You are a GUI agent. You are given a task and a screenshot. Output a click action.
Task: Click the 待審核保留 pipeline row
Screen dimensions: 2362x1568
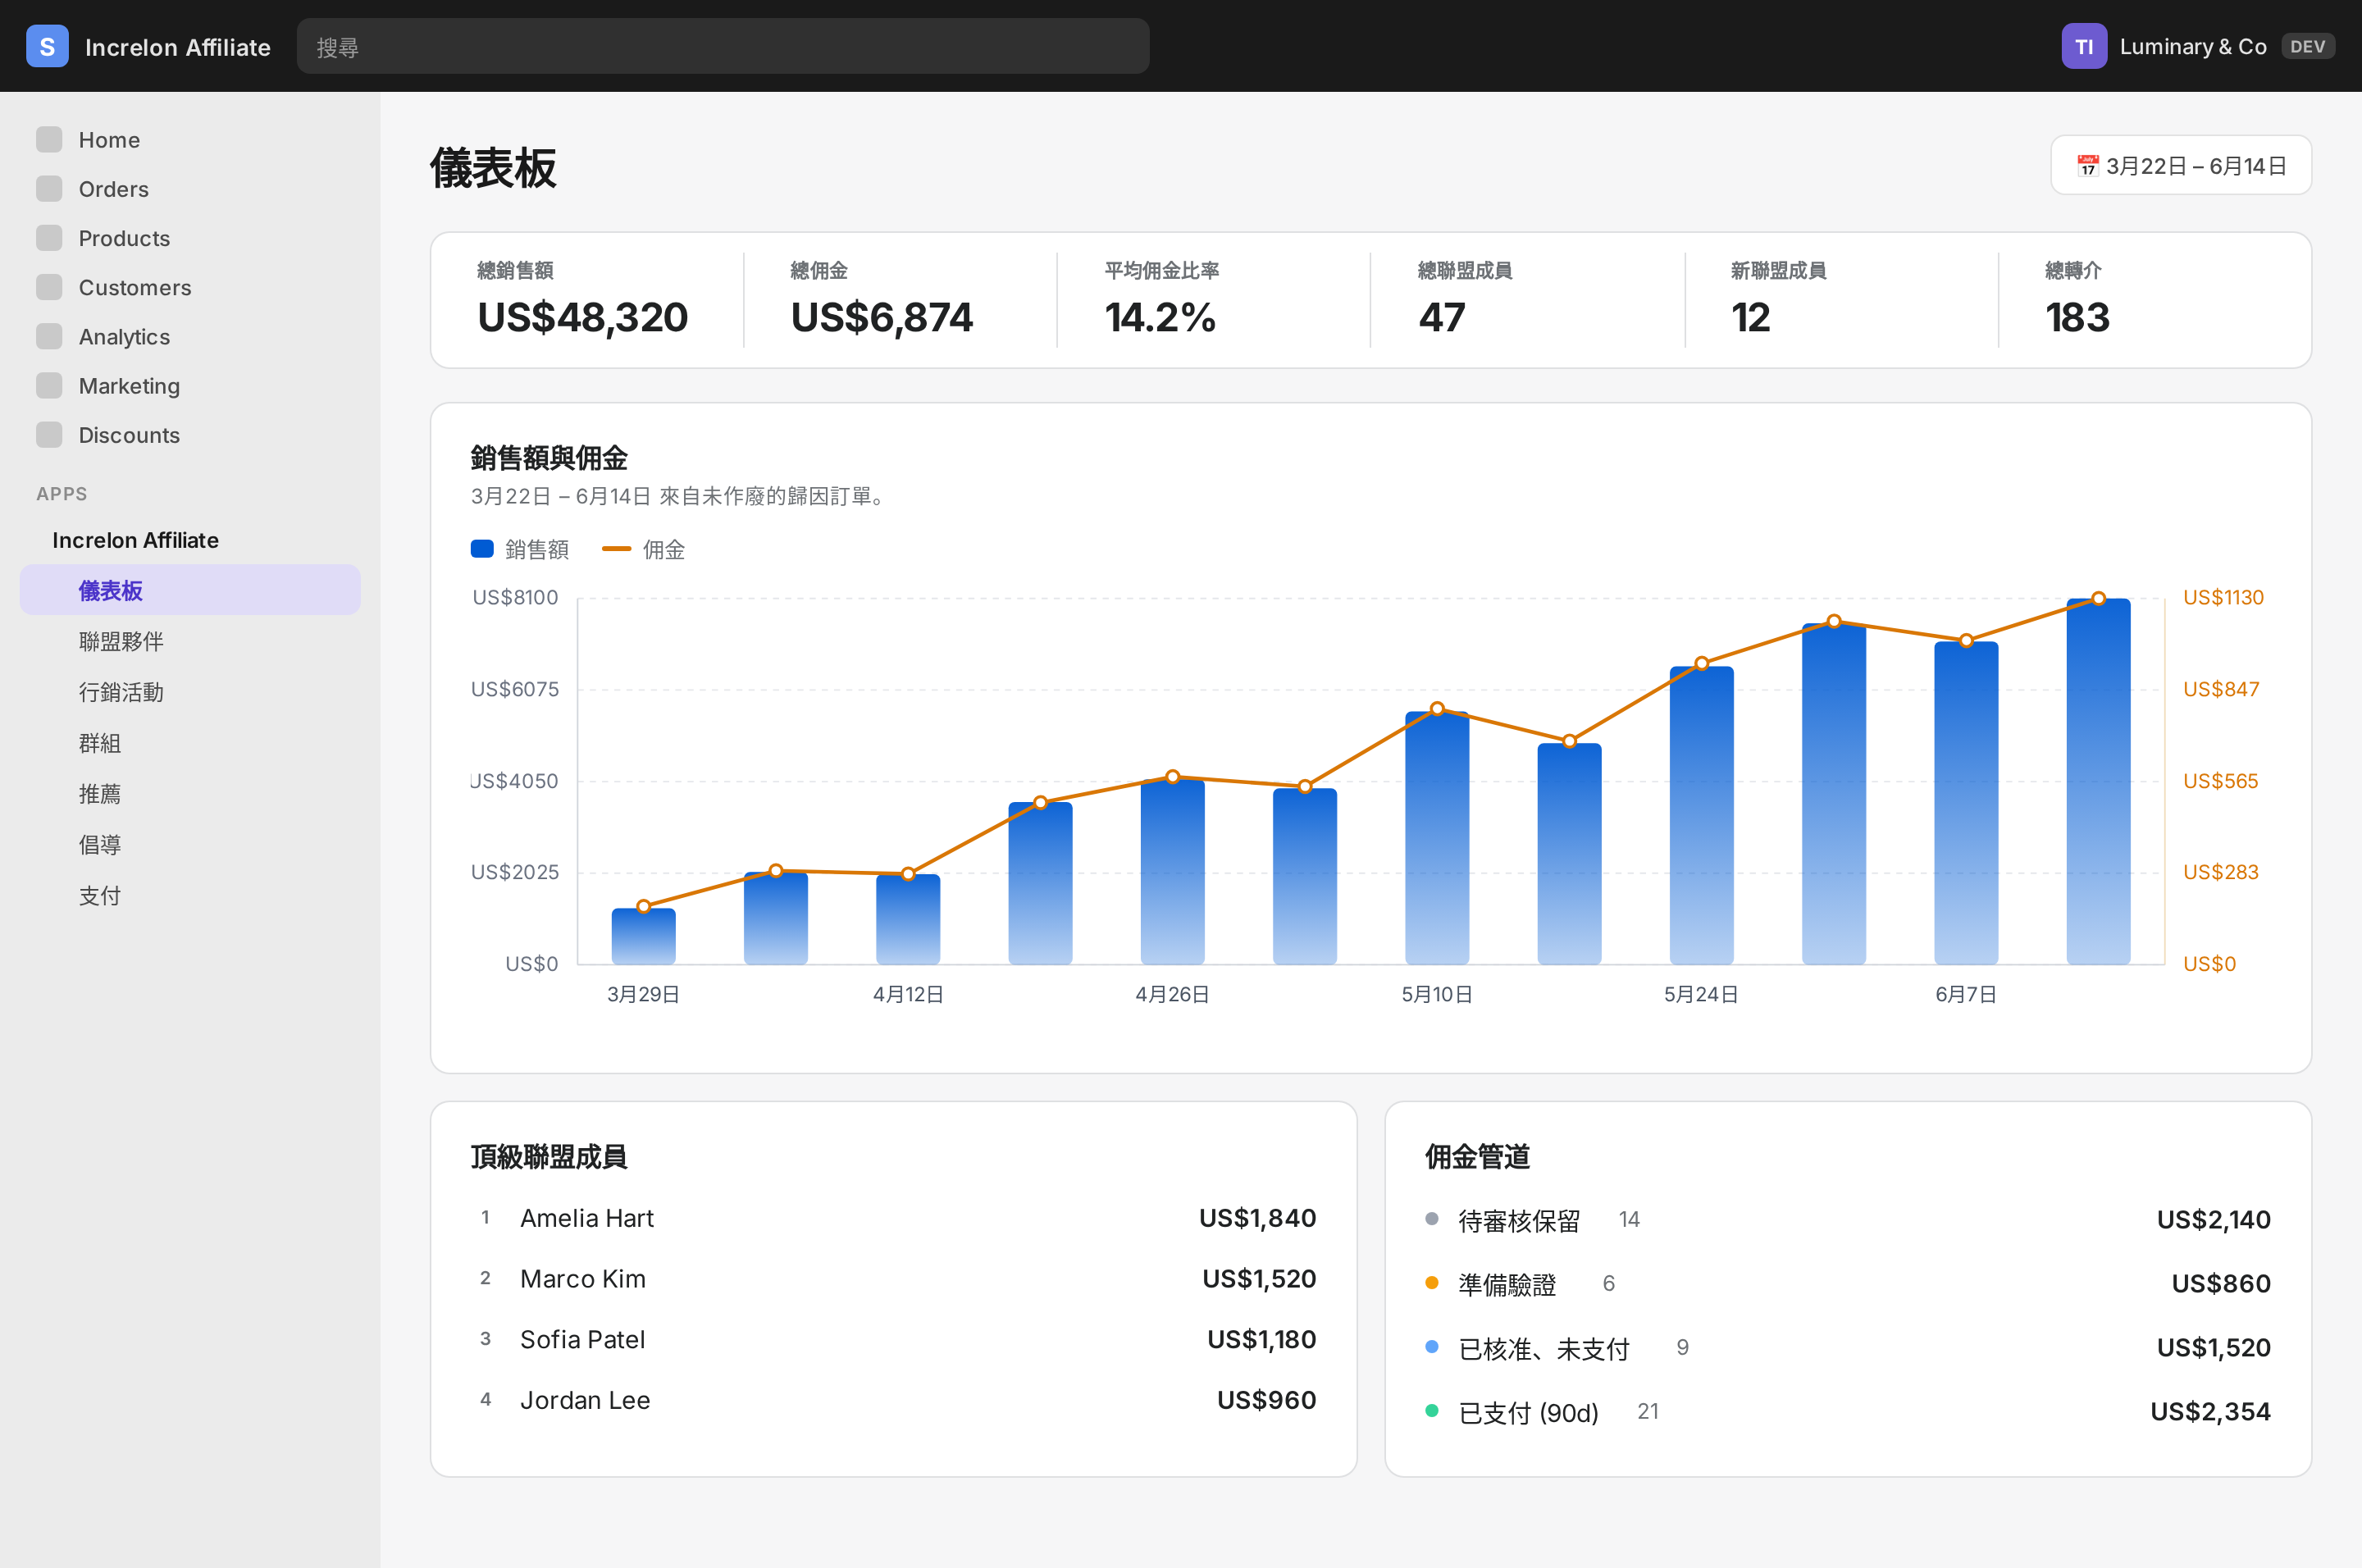coord(1848,1220)
